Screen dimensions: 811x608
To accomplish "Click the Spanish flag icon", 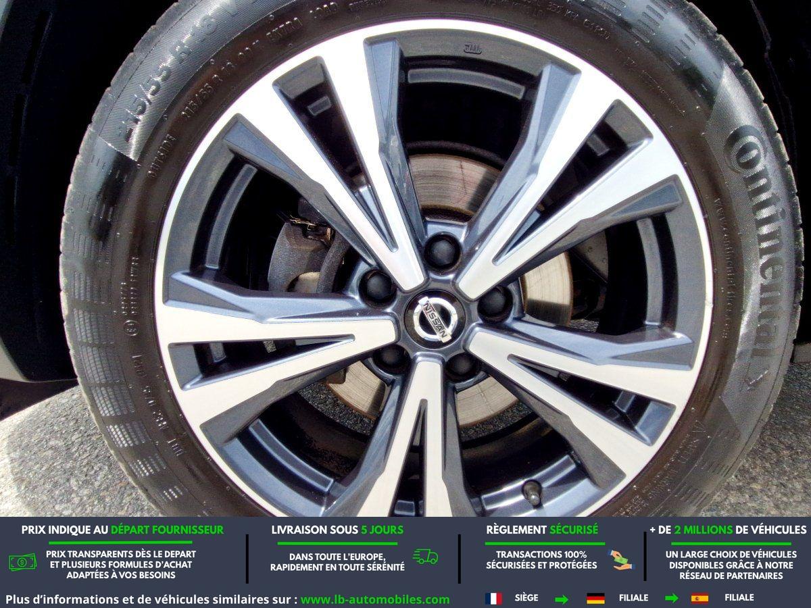I will click(699, 599).
